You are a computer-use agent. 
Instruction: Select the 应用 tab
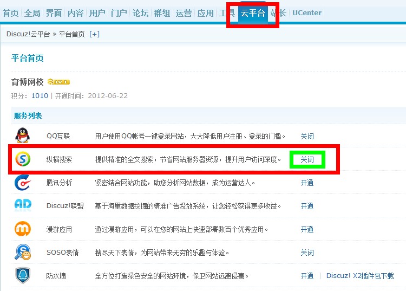click(x=205, y=12)
